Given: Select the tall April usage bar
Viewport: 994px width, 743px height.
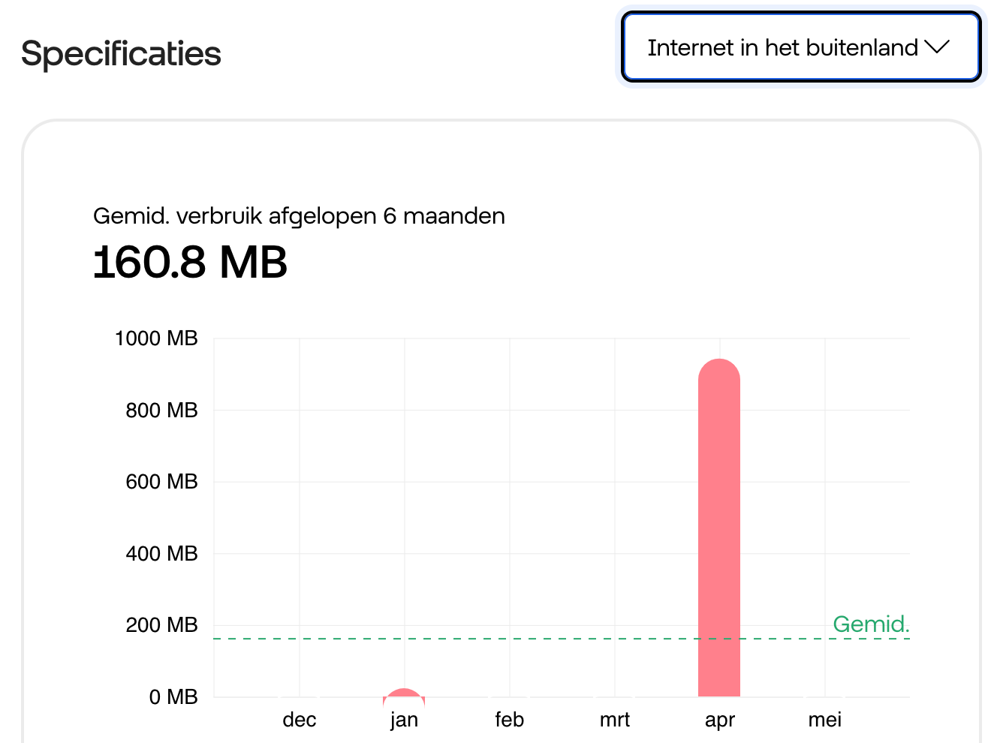Looking at the screenshot, I should (719, 528).
